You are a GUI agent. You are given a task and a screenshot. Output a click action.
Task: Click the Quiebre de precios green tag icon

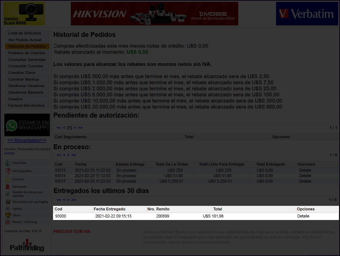8,194
